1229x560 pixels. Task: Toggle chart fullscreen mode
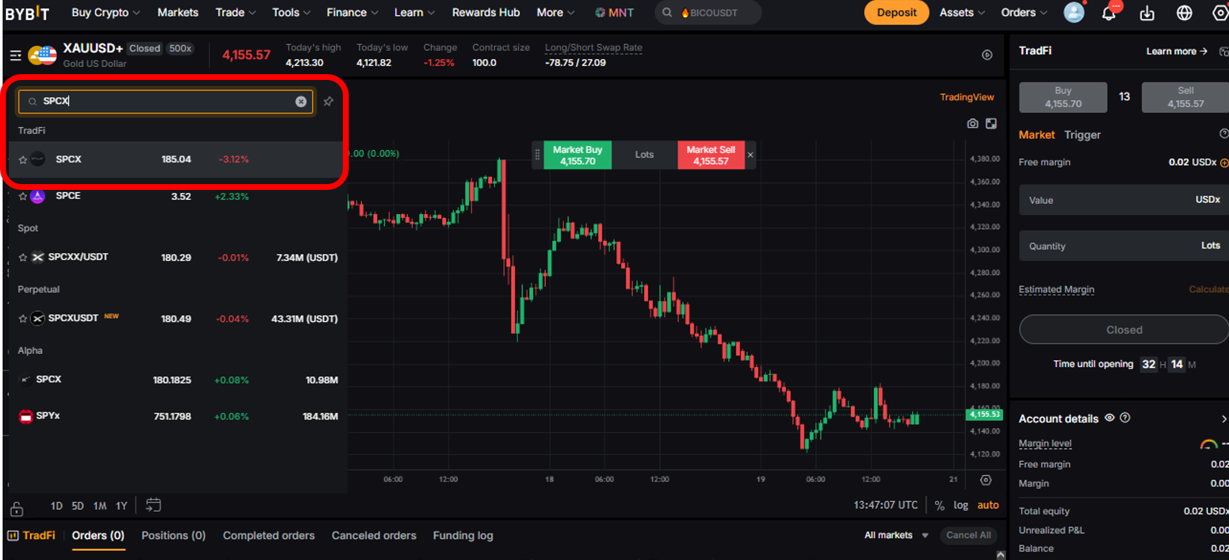[991, 124]
